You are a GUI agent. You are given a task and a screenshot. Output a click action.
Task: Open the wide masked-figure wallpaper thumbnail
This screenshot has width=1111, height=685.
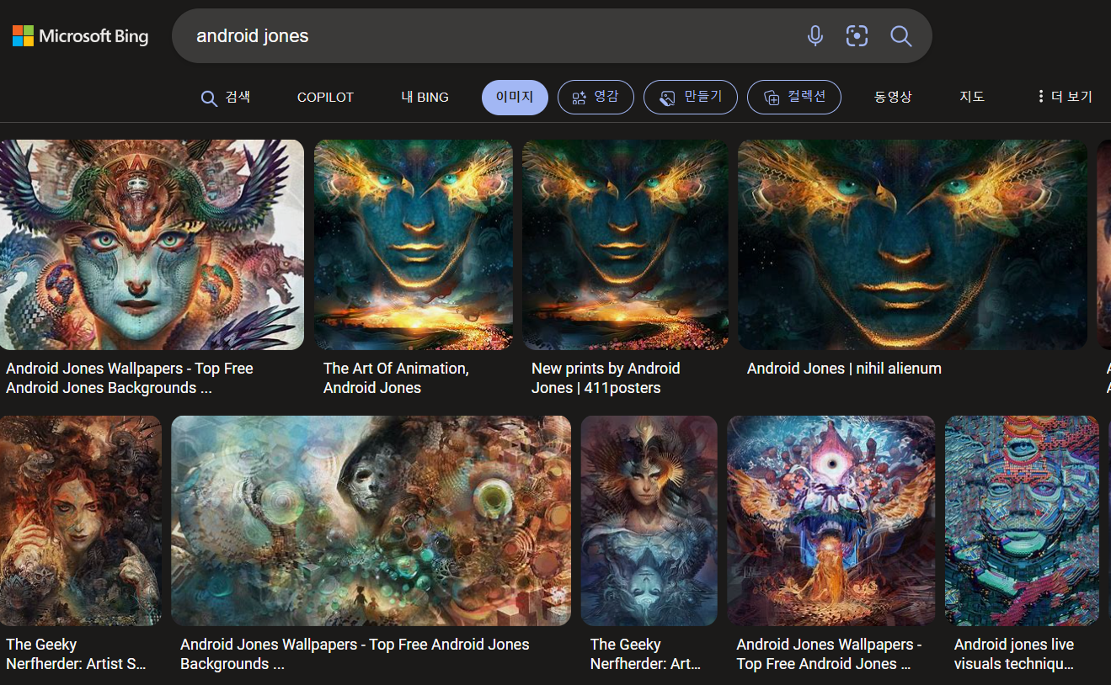371,521
